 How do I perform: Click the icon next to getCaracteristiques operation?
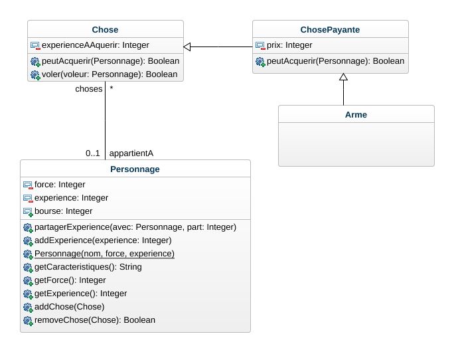[x=28, y=267]
